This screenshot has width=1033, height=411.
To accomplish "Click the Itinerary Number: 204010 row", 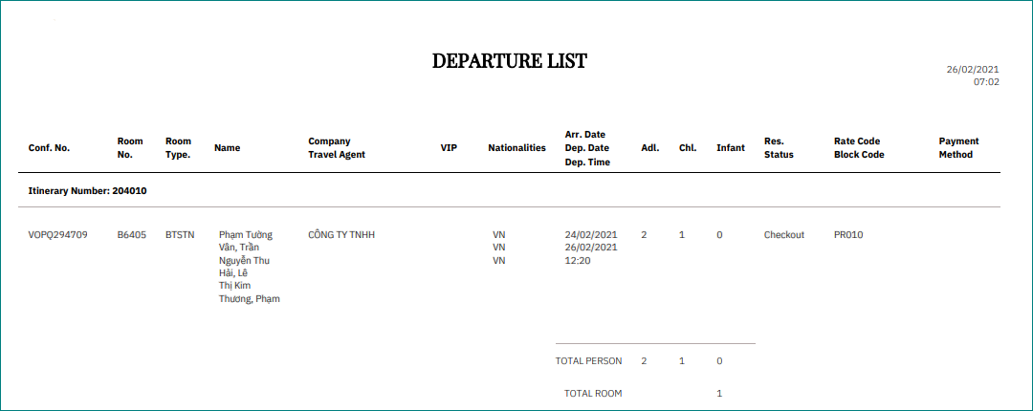I will [87, 190].
